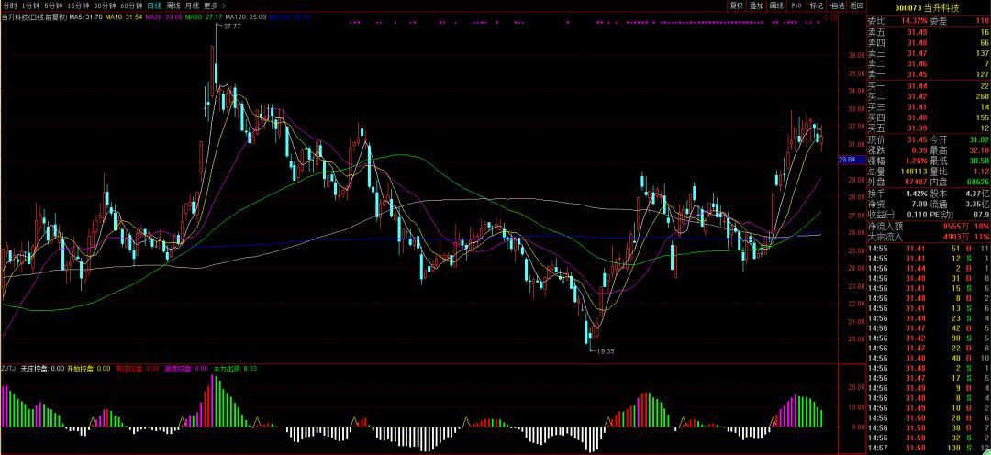Click the MA5 moving average label
The width and height of the screenshot is (991, 455).
pos(85,17)
